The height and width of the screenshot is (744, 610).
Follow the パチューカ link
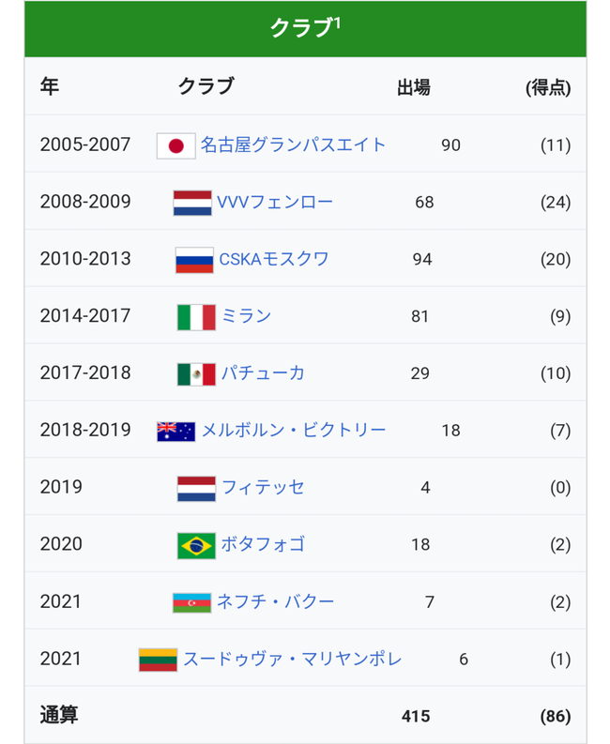tap(263, 373)
